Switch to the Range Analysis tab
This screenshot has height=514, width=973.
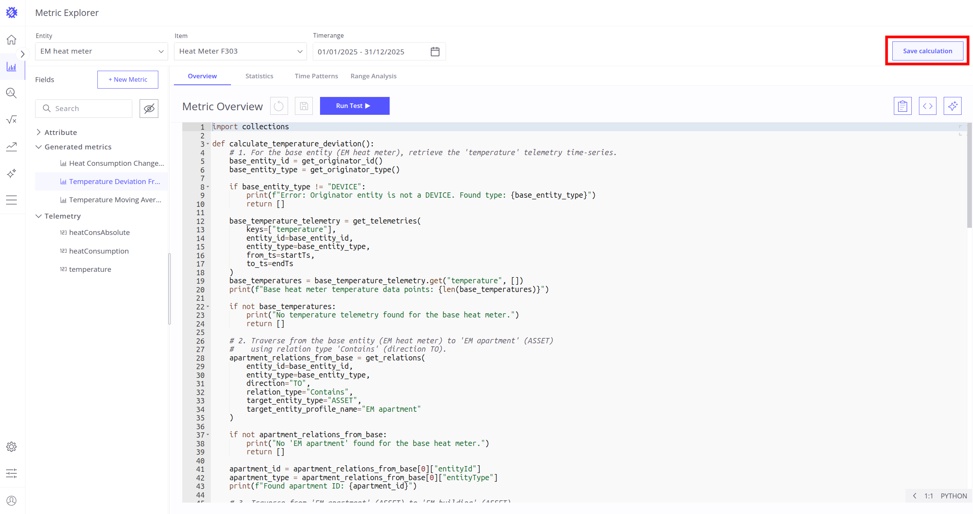(373, 76)
